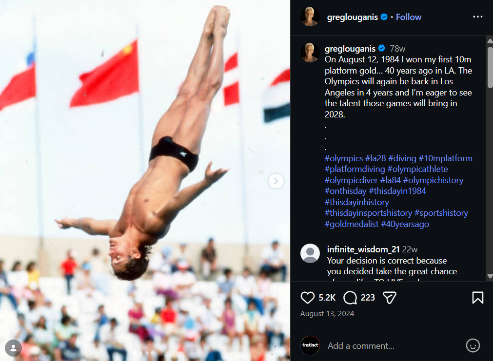
Task: Like the post with heart icon
Action: [307, 298]
